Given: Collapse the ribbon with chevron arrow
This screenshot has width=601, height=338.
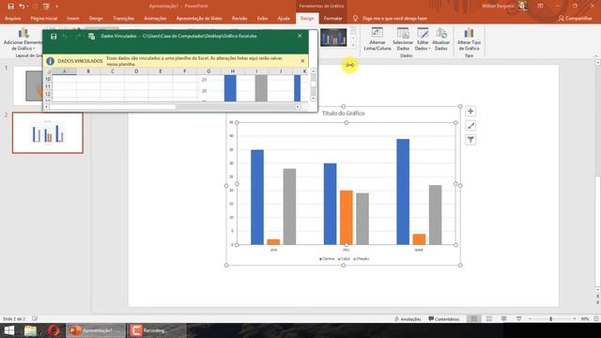Looking at the screenshot, I should 596,56.
